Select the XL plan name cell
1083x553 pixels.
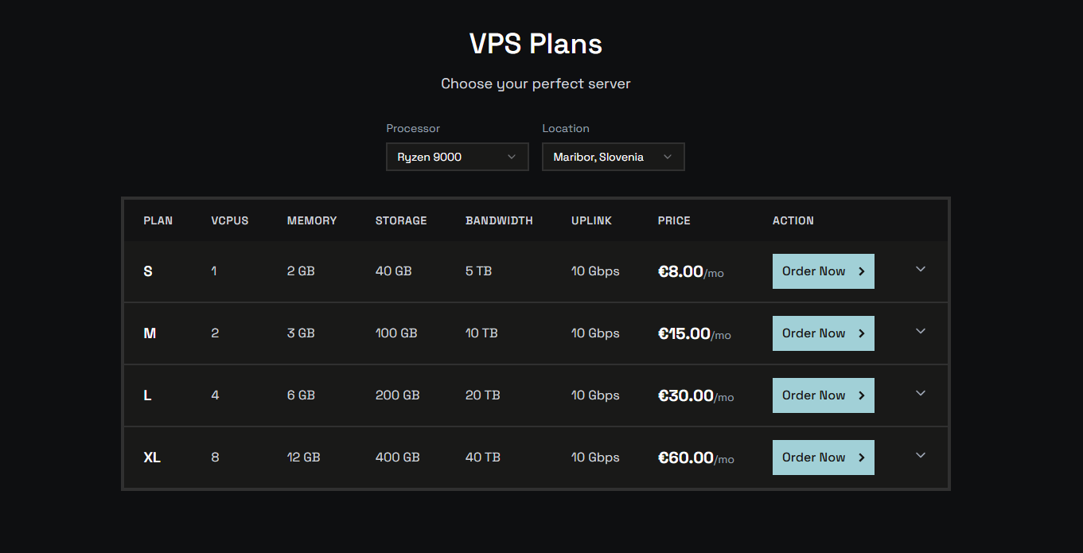click(x=152, y=458)
